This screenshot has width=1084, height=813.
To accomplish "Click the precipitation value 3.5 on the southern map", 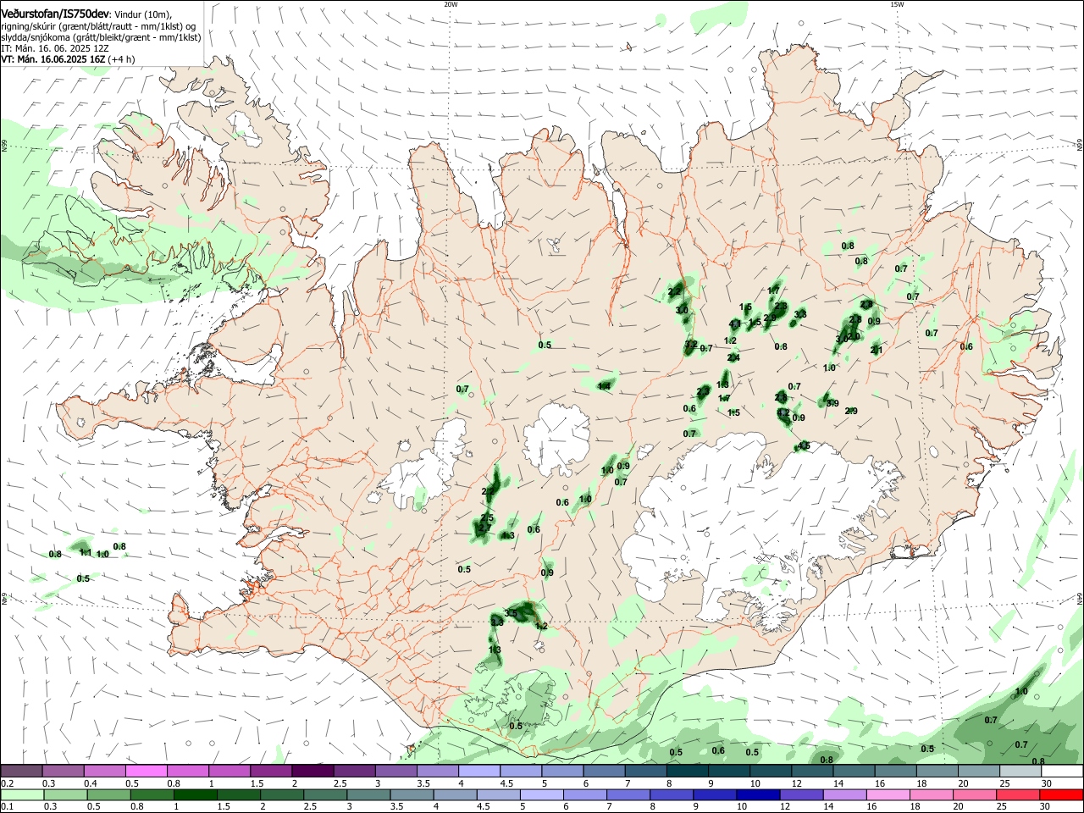I will 511,613.
